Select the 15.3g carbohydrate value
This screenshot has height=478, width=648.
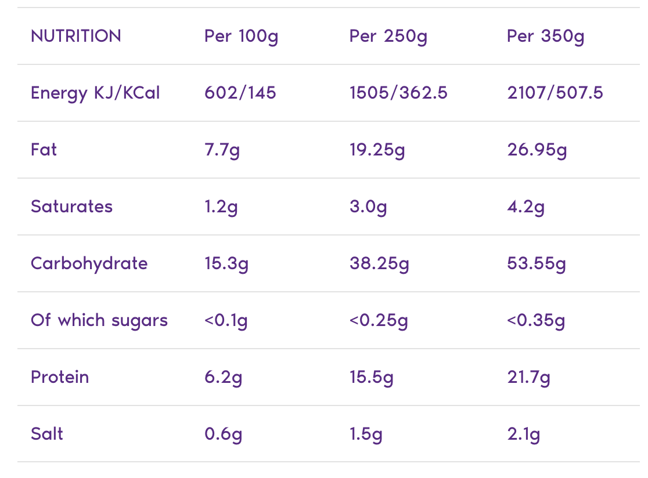tap(226, 263)
